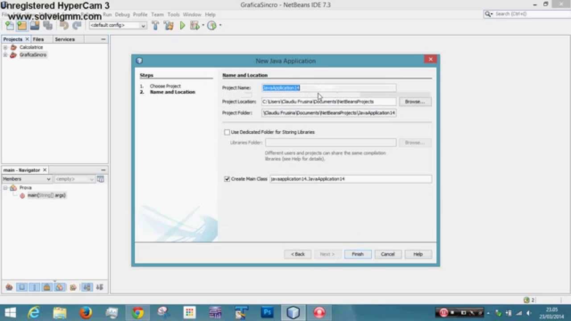This screenshot has height=321, width=571.
Task: Toggle Use Dedicated Folder for Storing Libraries
Action: click(227, 132)
